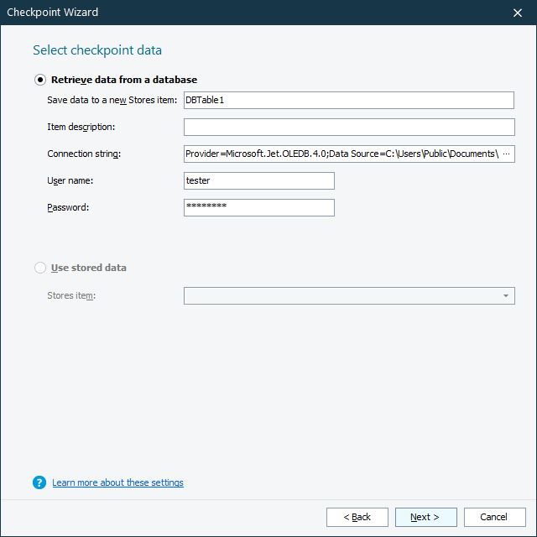
Task: Click the Connection string label
Action: pos(84,154)
